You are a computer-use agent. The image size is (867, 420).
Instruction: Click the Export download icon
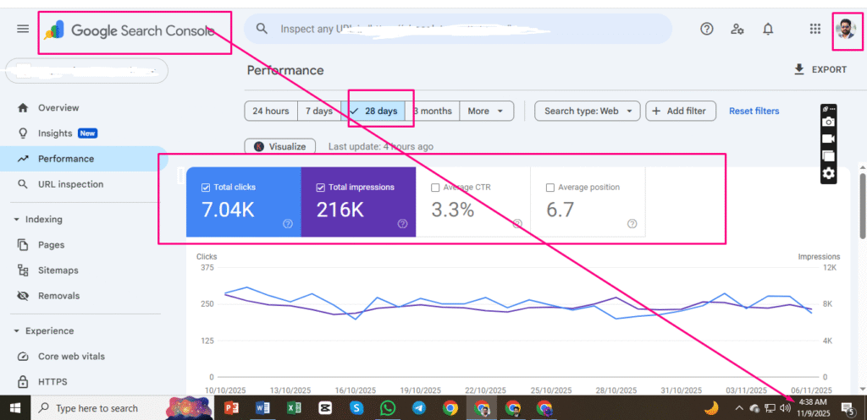pos(798,69)
